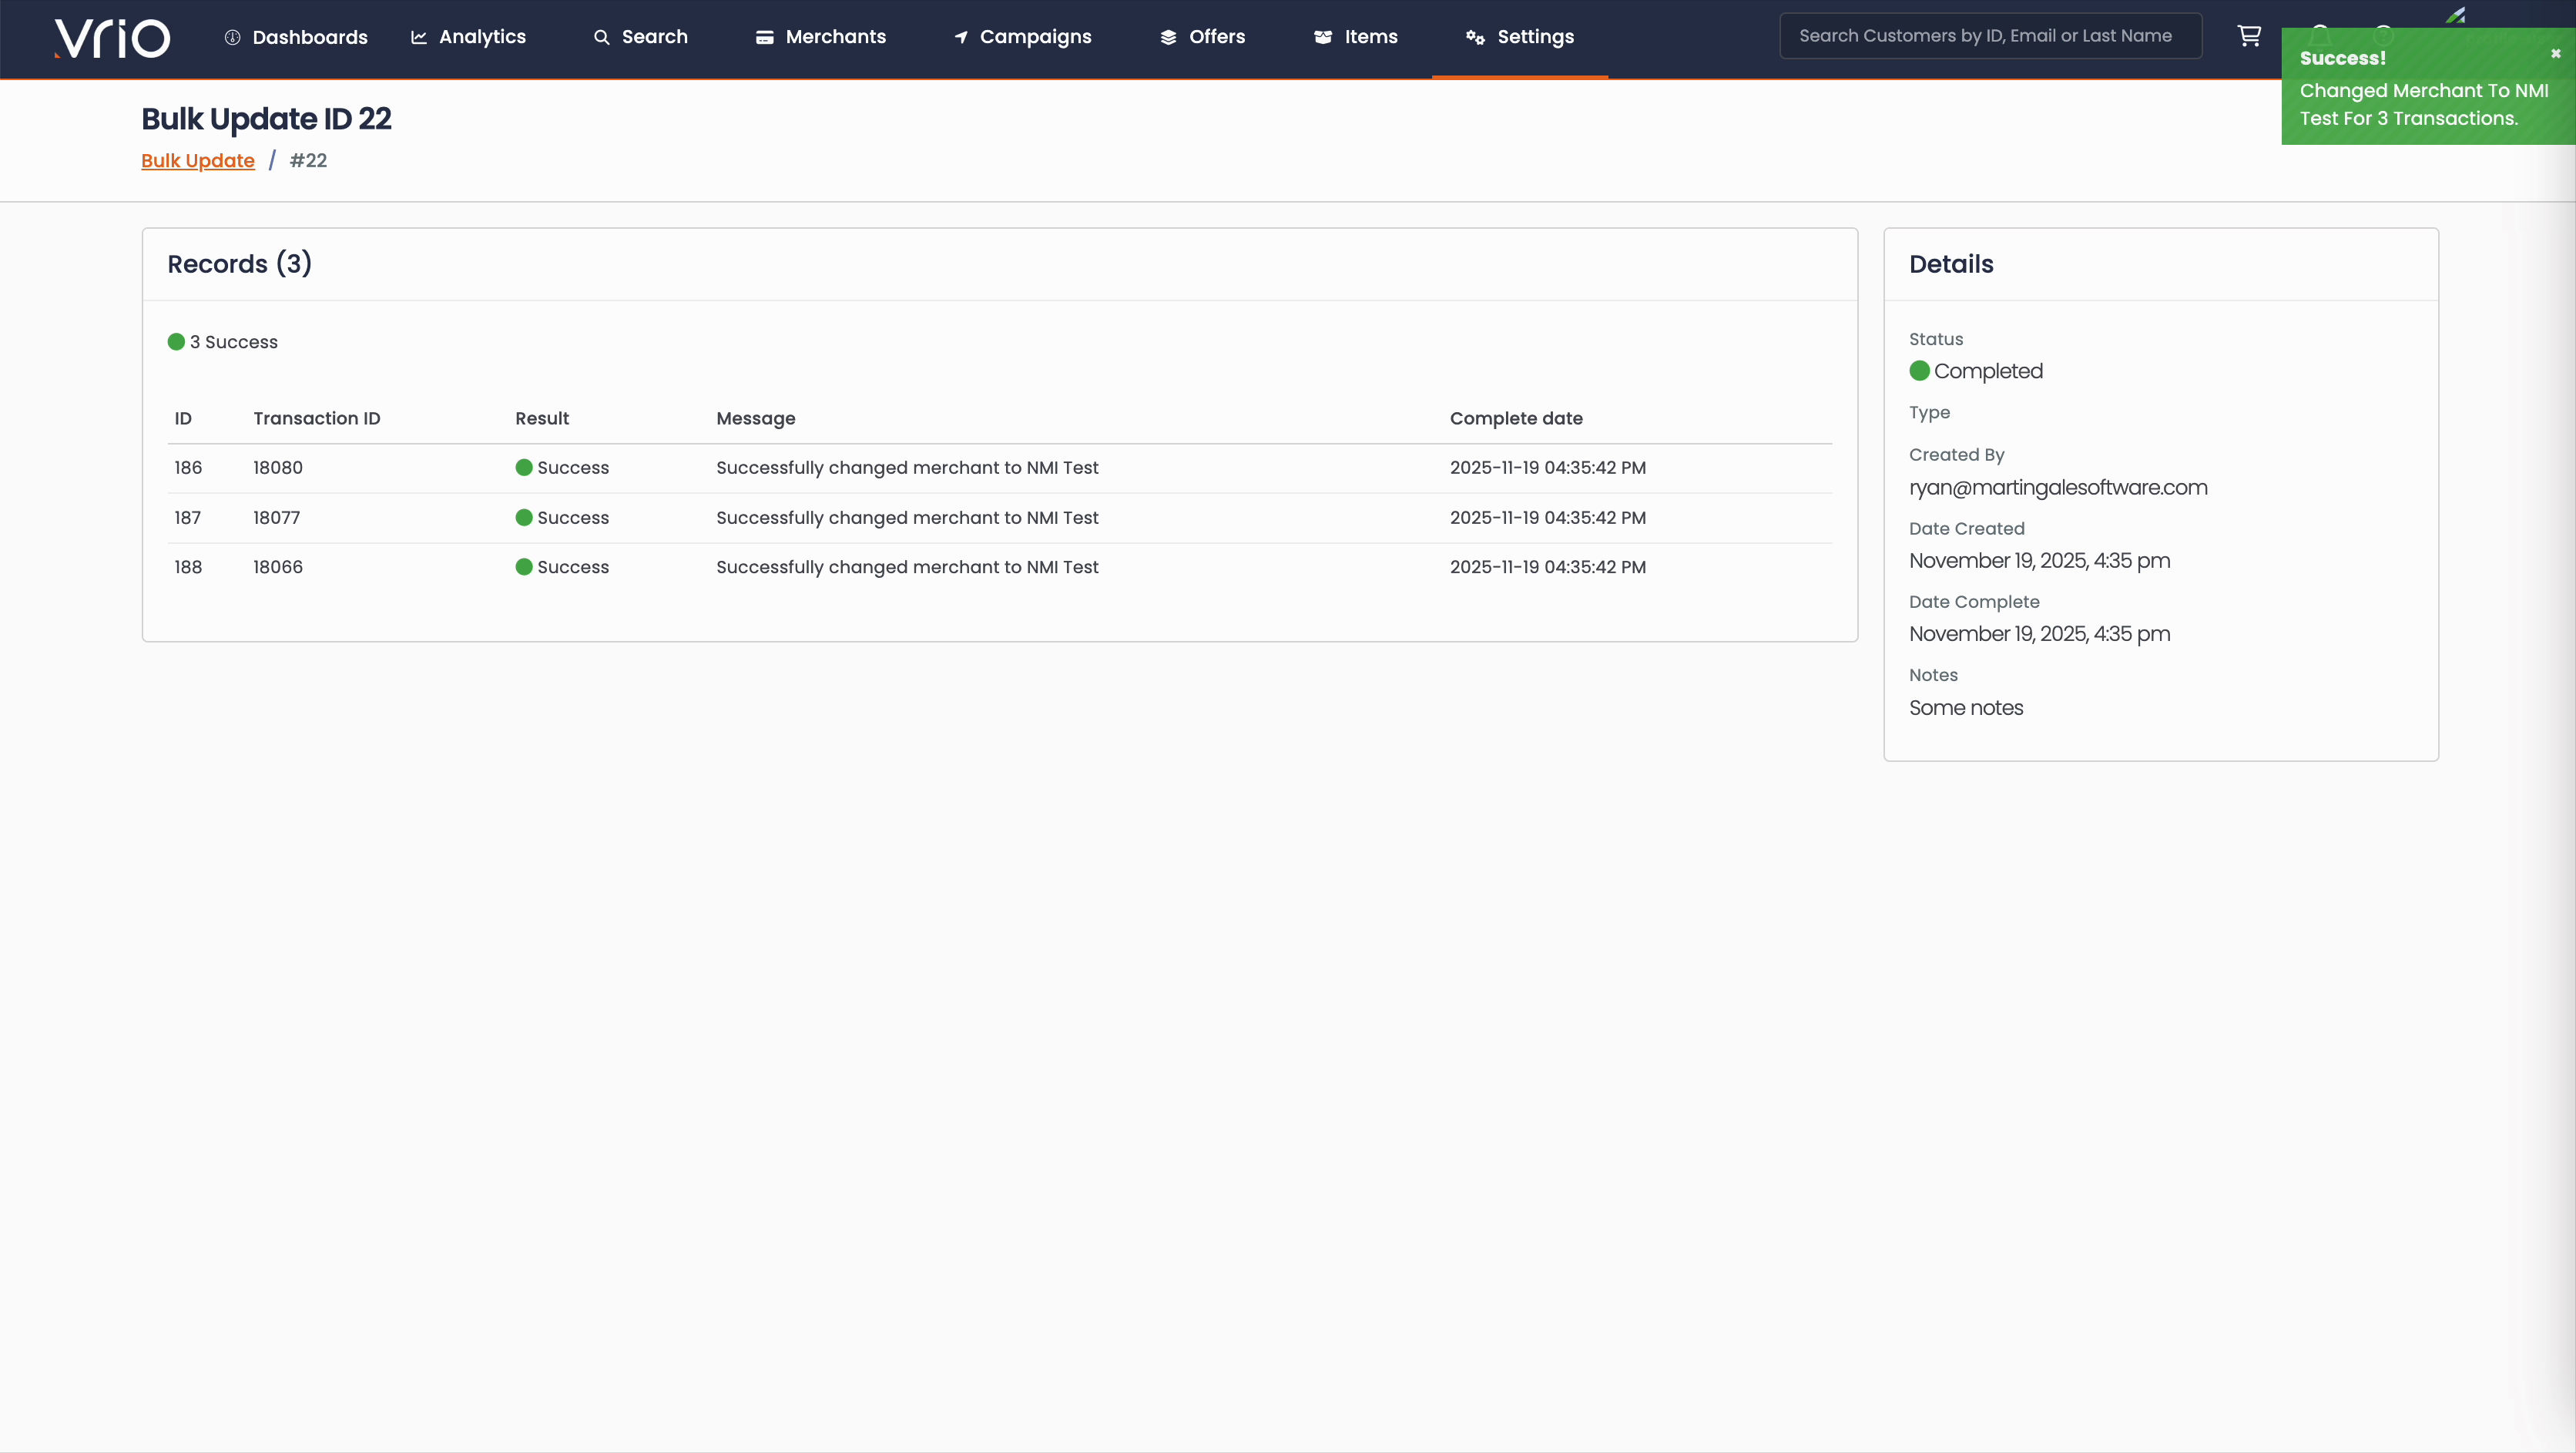This screenshot has height=1453, width=2576.
Task: Follow the Bulk Update breadcrumb link
Action: [x=198, y=161]
